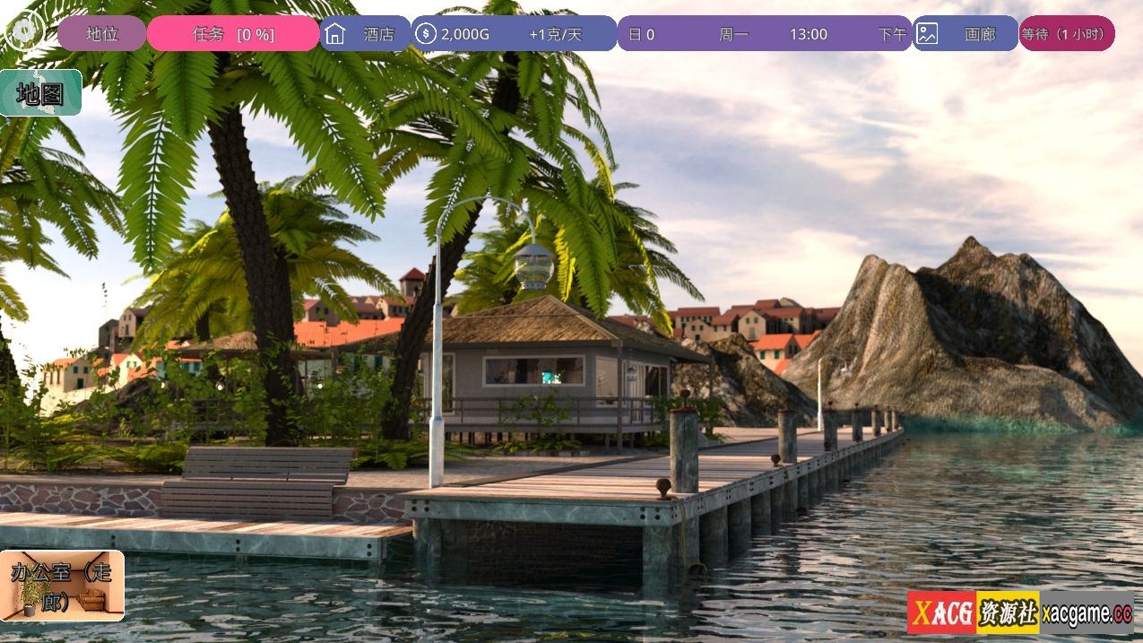Click the 周一 weekday label
The width and height of the screenshot is (1143, 643).
[x=733, y=34]
